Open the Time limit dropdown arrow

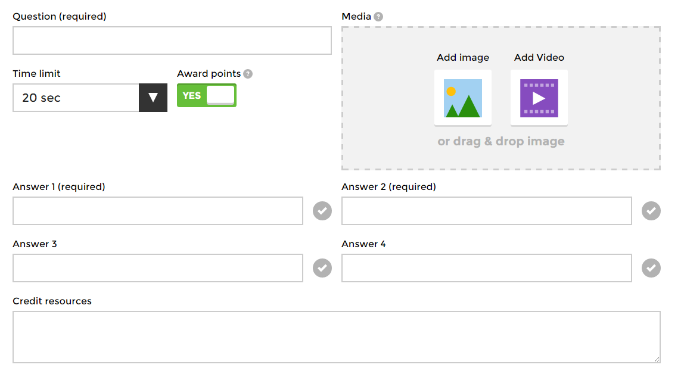point(153,98)
